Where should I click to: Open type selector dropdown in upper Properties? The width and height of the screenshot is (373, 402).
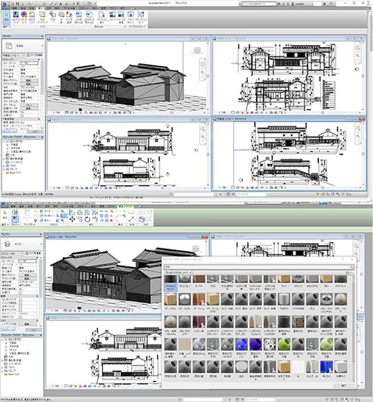click(x=42, y=46)
